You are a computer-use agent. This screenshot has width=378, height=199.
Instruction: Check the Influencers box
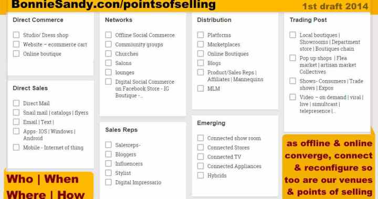pyautogui.click(x=109, y=164)
